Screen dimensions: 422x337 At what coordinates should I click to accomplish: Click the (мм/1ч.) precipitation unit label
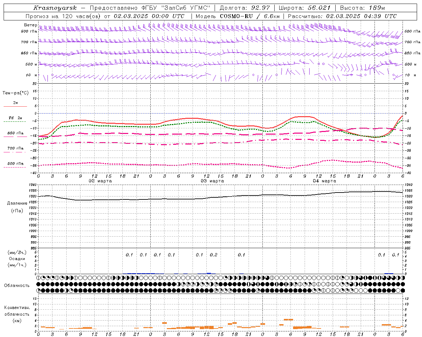click(x=17, y=265)
